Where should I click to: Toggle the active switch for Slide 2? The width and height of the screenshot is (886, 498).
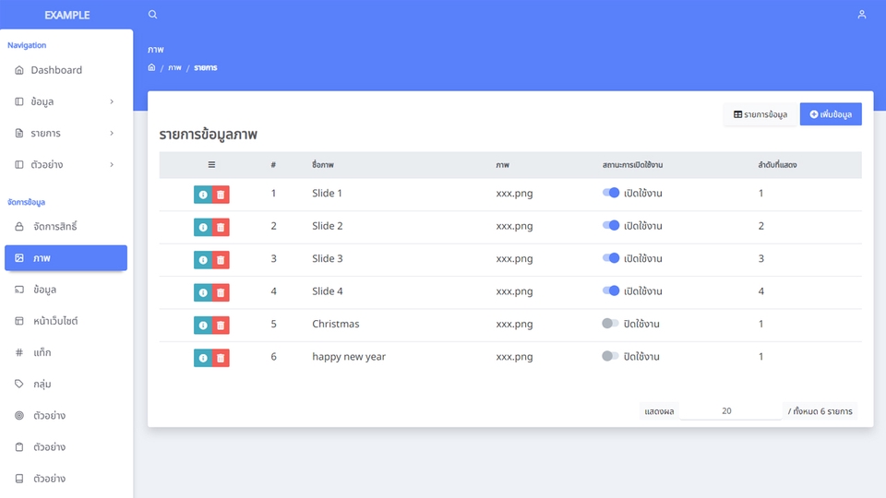[611, 225]
